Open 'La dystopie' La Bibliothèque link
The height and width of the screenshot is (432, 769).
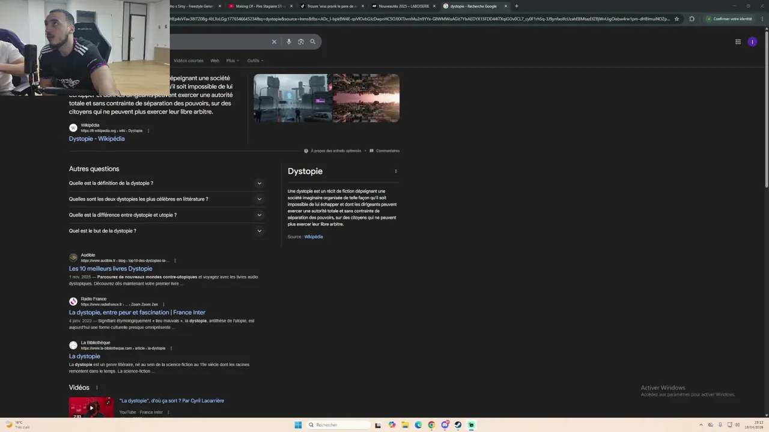(x=84, y=356)
